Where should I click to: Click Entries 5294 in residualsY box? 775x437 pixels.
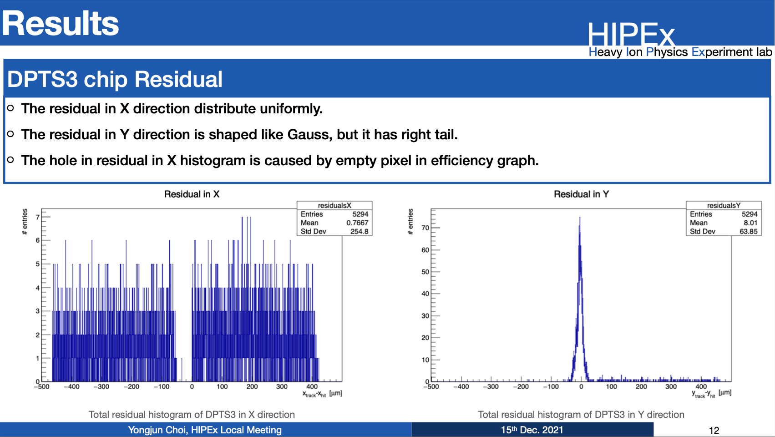pos(724,214)
